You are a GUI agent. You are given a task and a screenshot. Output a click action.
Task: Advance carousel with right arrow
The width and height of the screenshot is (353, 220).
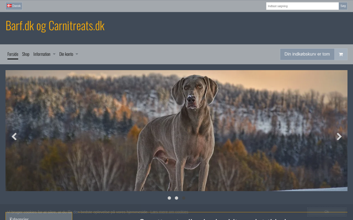(339, 136)
